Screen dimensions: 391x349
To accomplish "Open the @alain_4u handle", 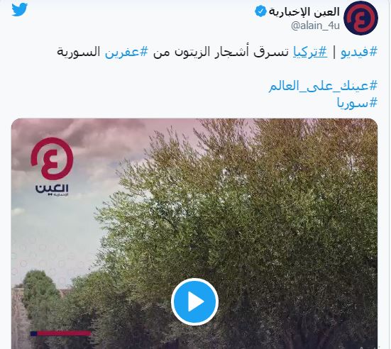I will [315, 26].
